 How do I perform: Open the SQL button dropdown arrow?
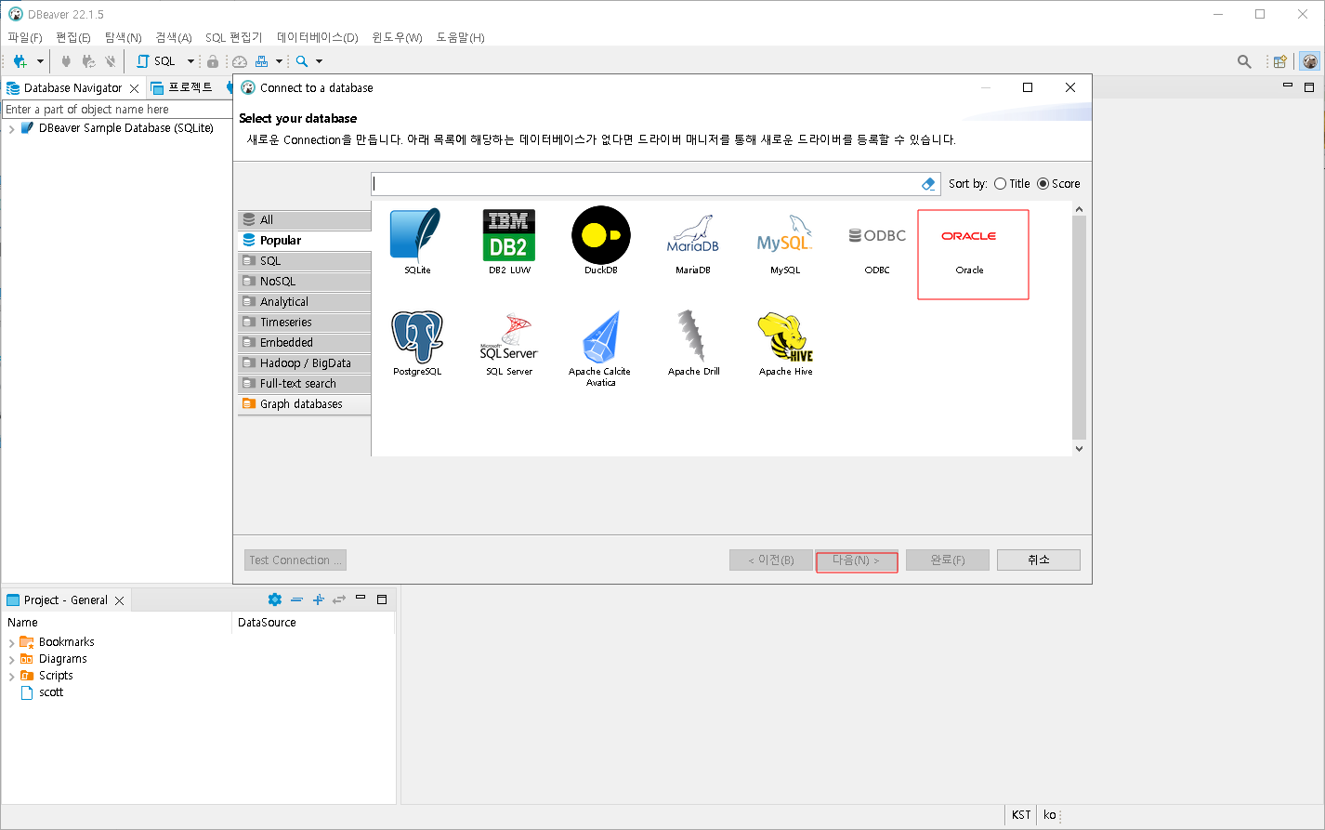tap(190, 61)
